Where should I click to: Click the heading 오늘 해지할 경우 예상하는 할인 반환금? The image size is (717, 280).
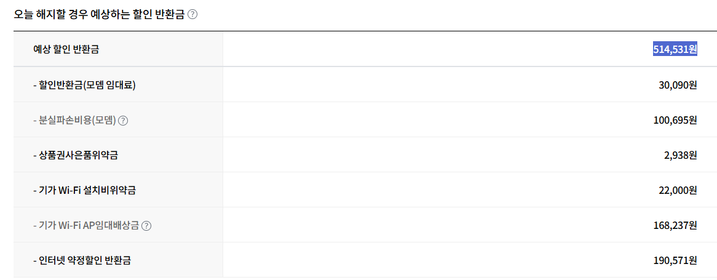point(99,15)
